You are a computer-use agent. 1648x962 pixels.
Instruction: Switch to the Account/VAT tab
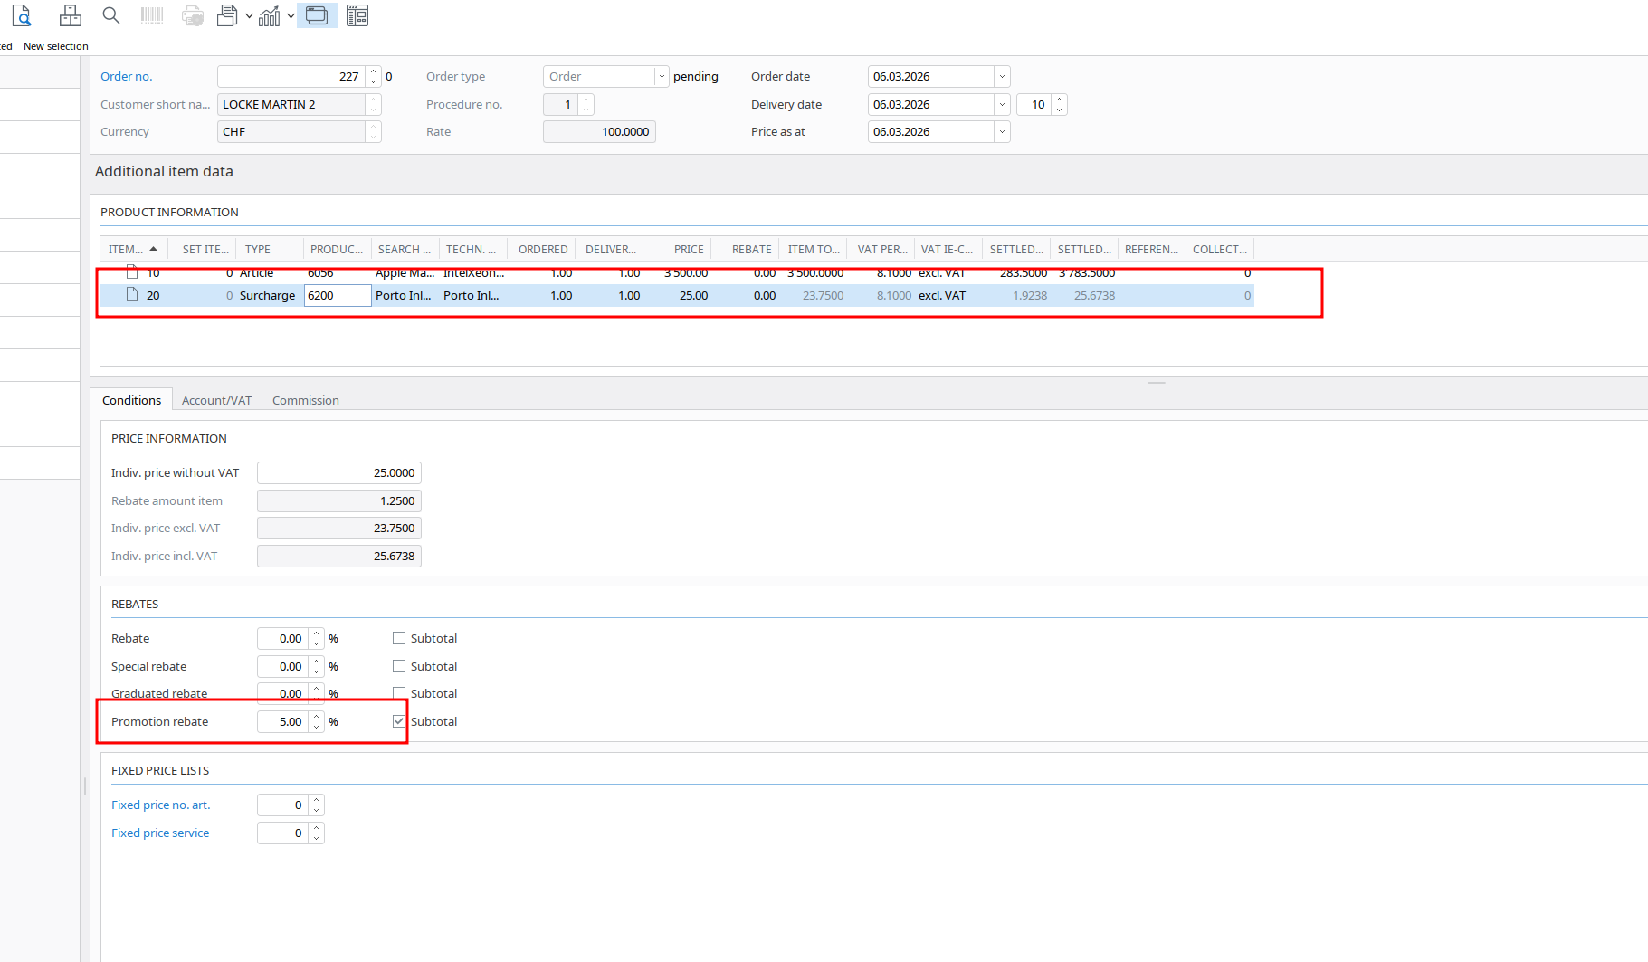[216, 400]
